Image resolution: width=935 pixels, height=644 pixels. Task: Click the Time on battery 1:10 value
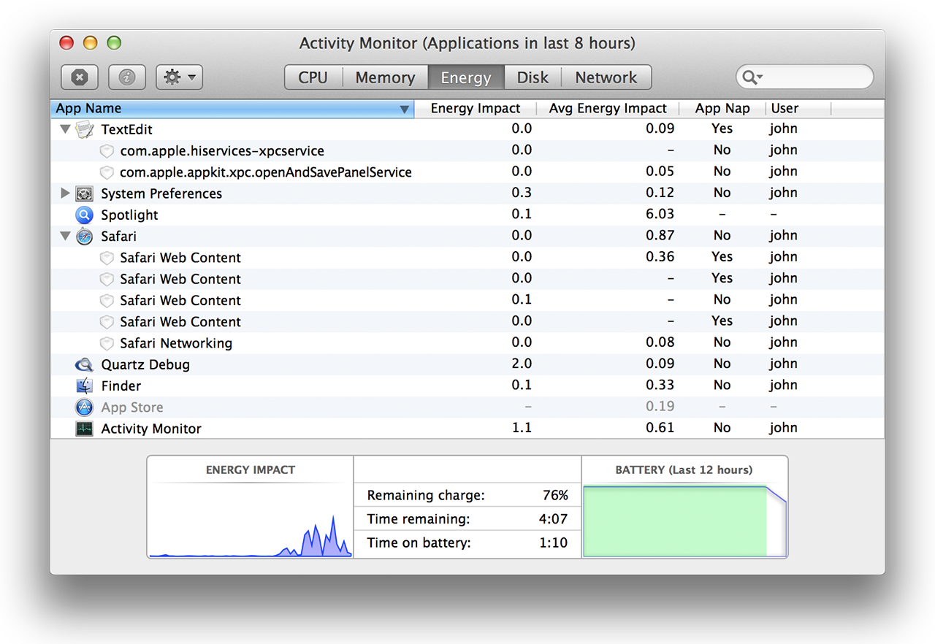tap(553, 543)
